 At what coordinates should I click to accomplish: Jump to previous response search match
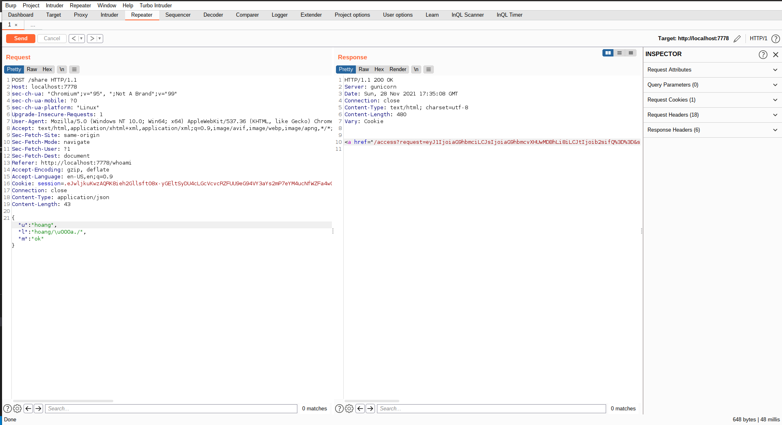[360, 409]
